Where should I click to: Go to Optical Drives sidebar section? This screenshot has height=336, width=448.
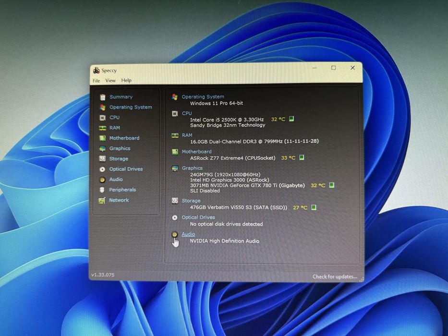coord(126,169)
